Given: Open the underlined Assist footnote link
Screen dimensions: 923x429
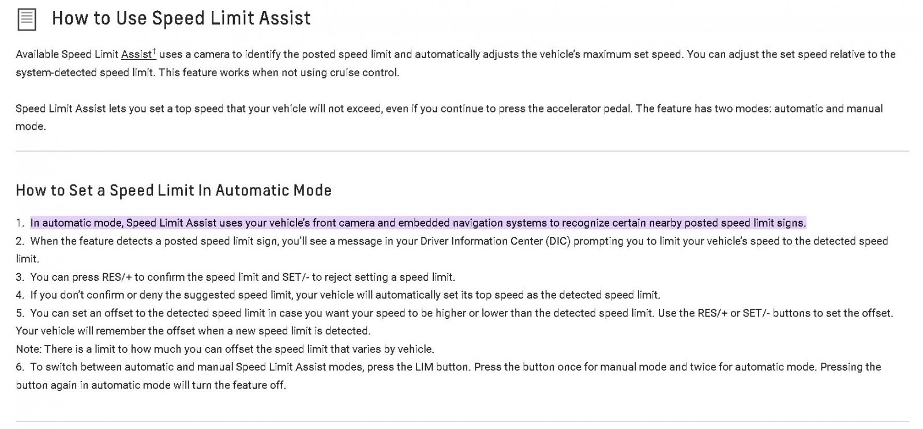Looking at the screenshot, I should [137, 55].
